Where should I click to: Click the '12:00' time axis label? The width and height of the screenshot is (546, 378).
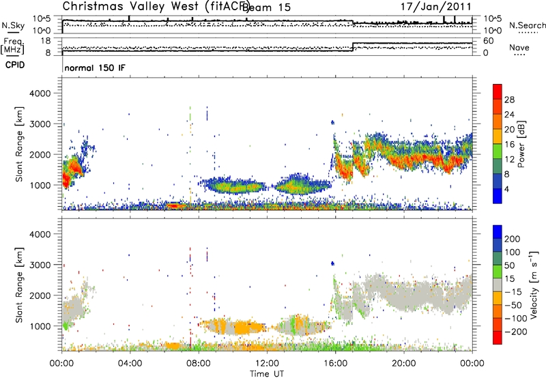(267, 364)
